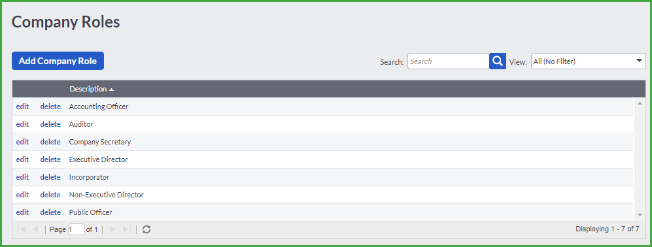Click the Description sort arrow

point(111,90)
